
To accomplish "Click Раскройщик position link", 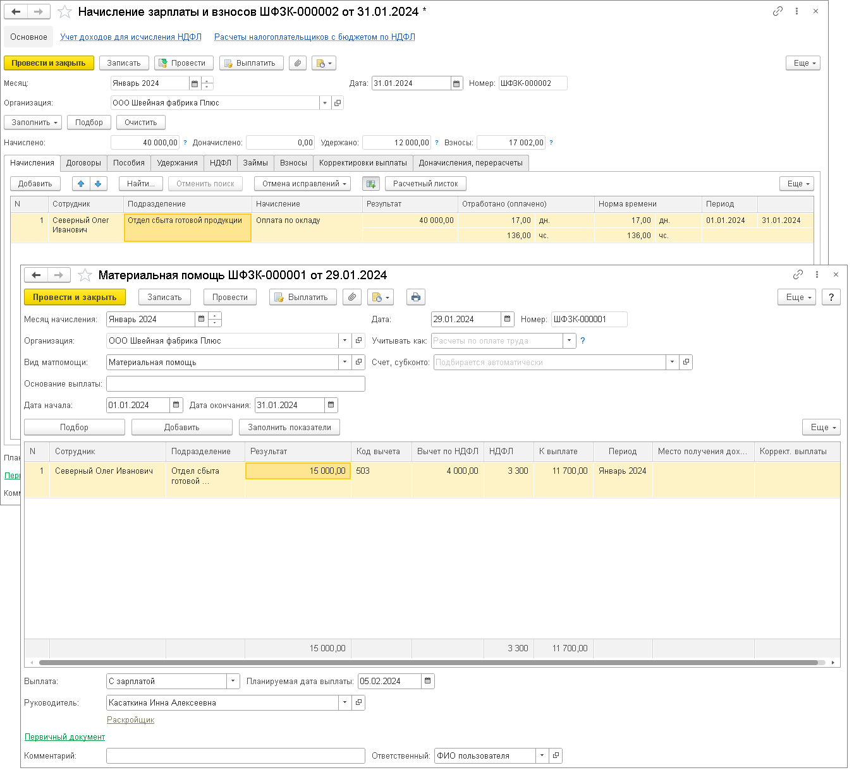I will (130, 720).
